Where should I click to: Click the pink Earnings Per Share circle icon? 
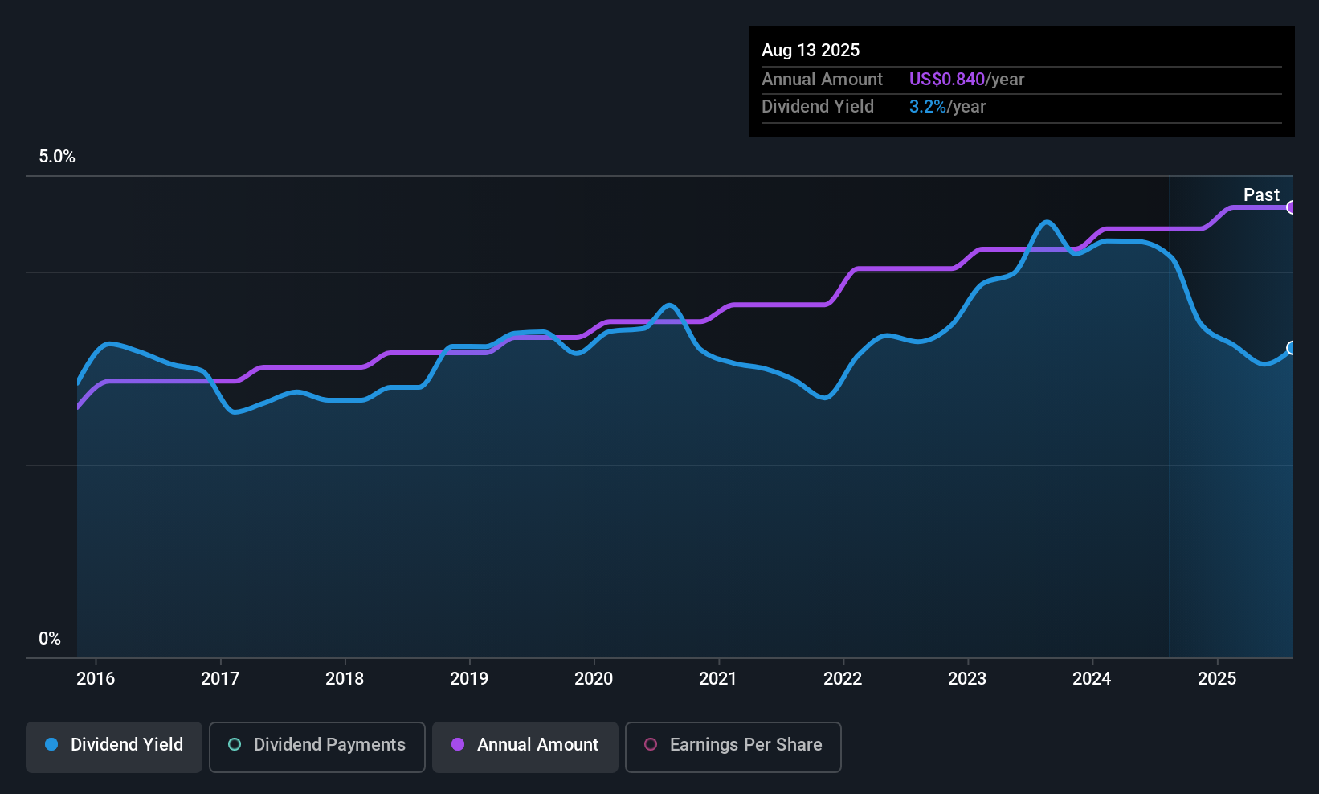click(x=651, y=745)
